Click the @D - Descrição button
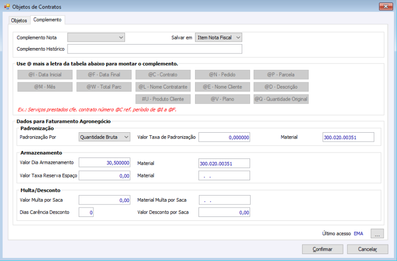 [x=281, y=87]
